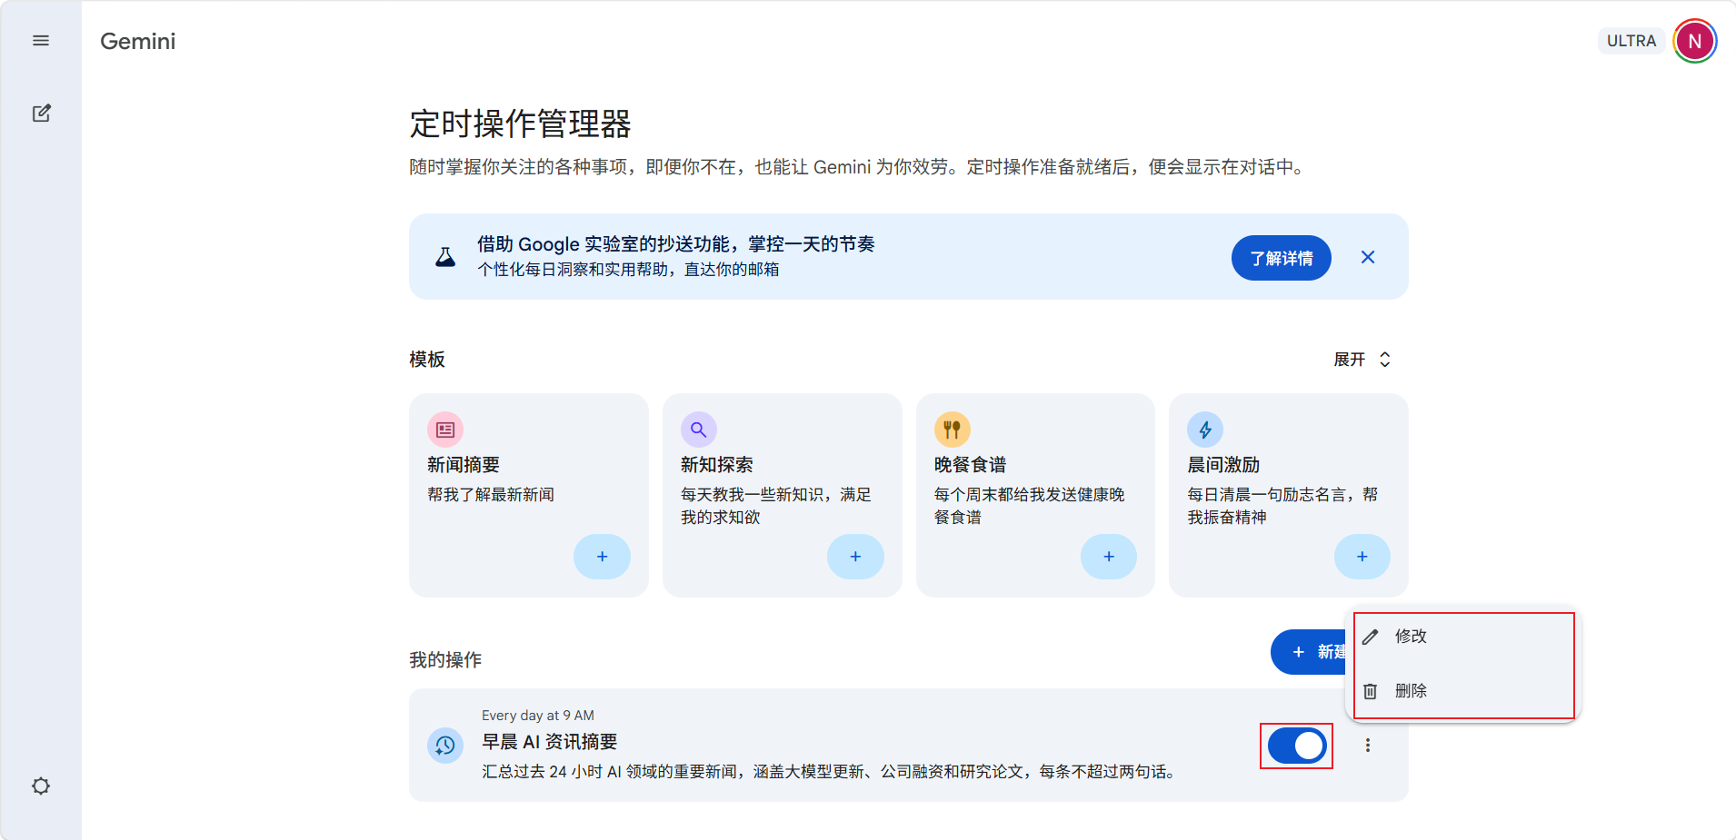Dismiss the Google Labs banner

pyautogui.click(x=1367, y=257)
